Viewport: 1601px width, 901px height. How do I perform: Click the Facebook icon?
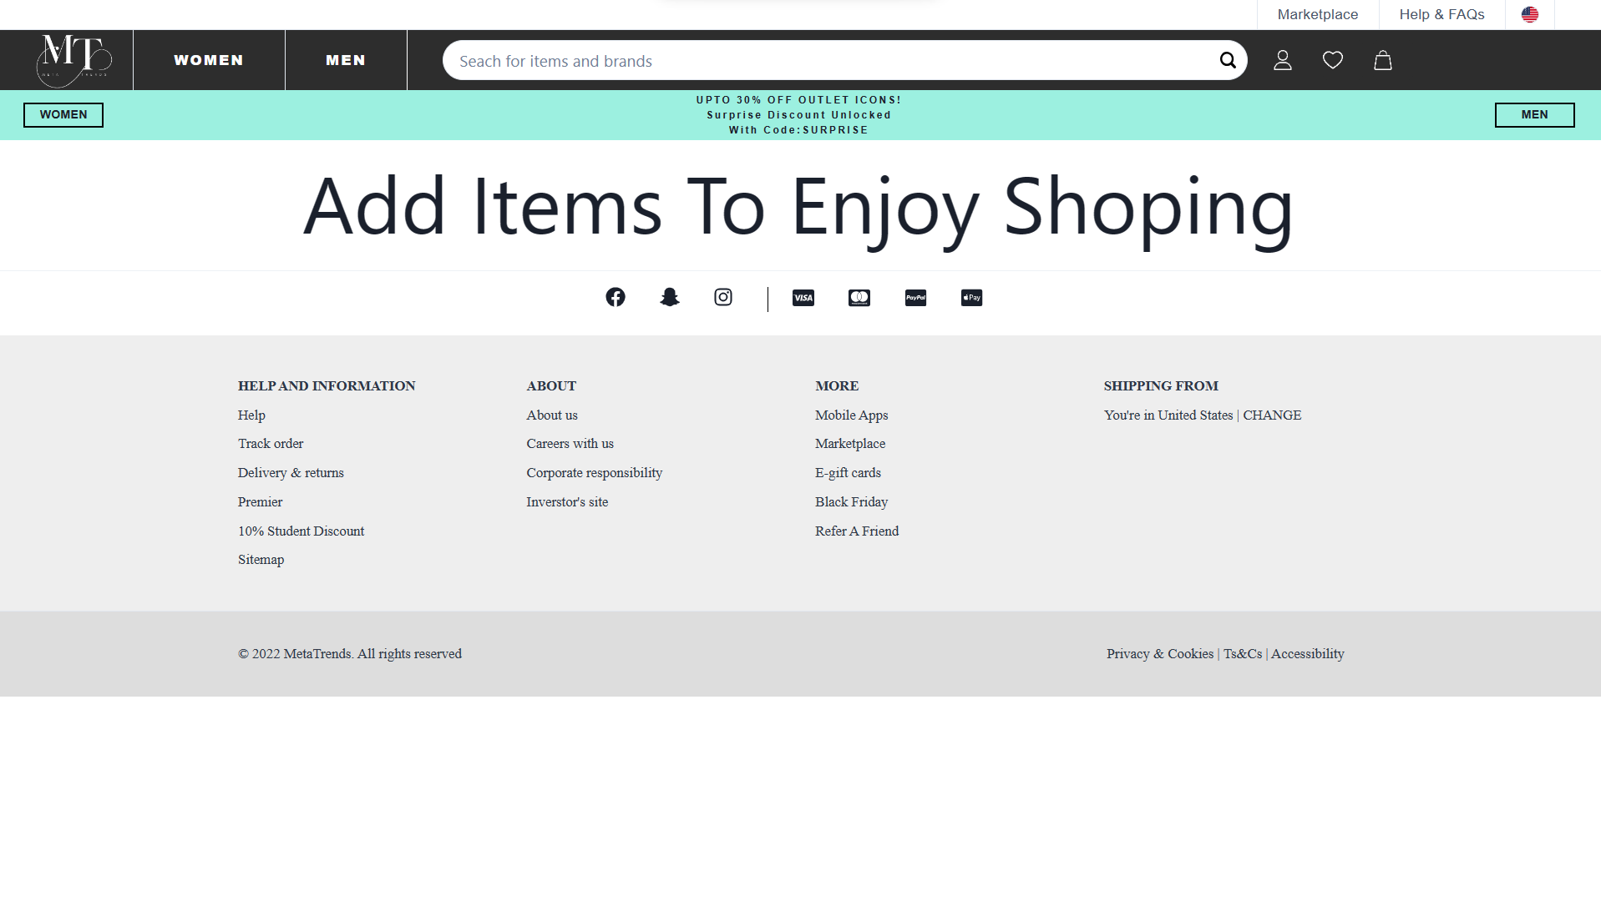tap(615, 297)
